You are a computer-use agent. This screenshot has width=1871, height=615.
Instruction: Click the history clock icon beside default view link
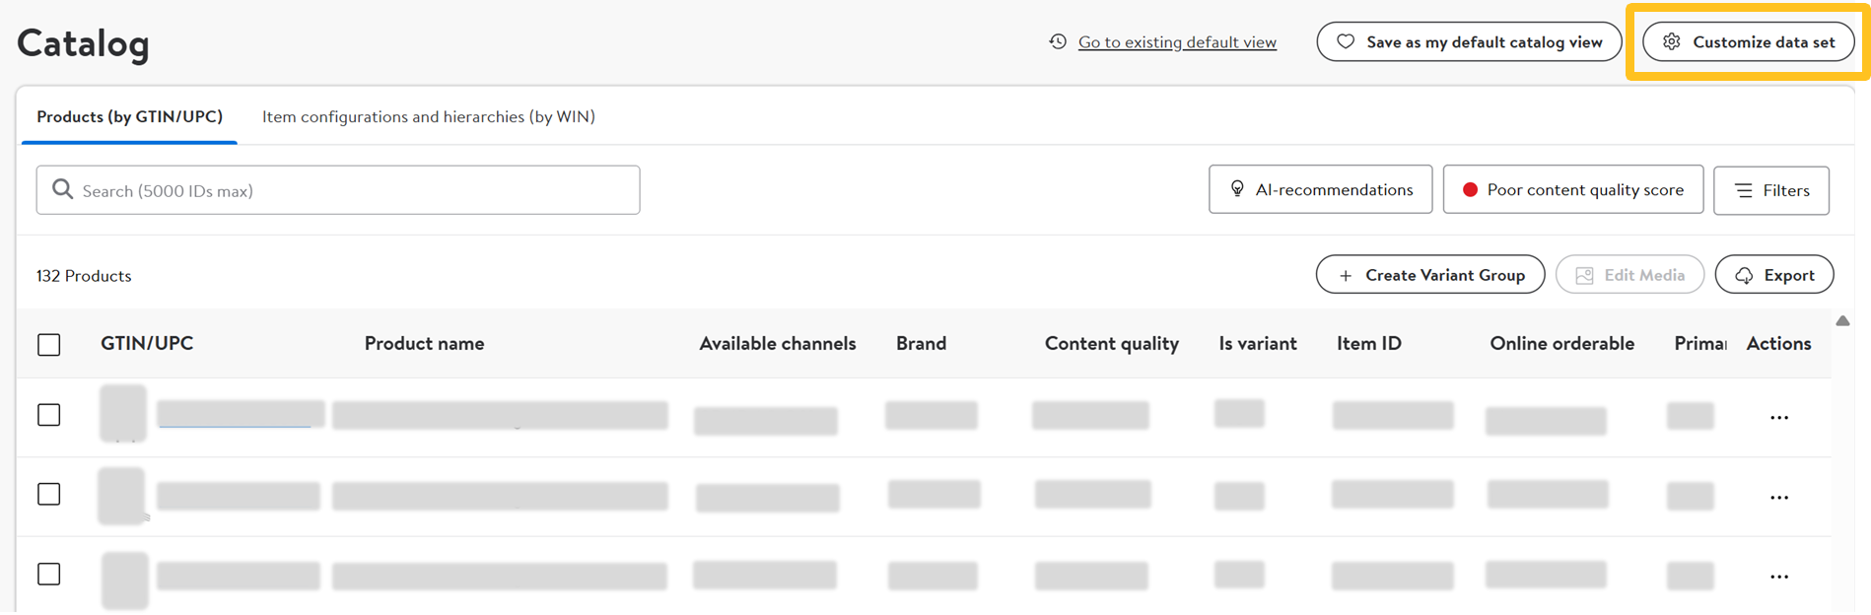point(1058,41)
